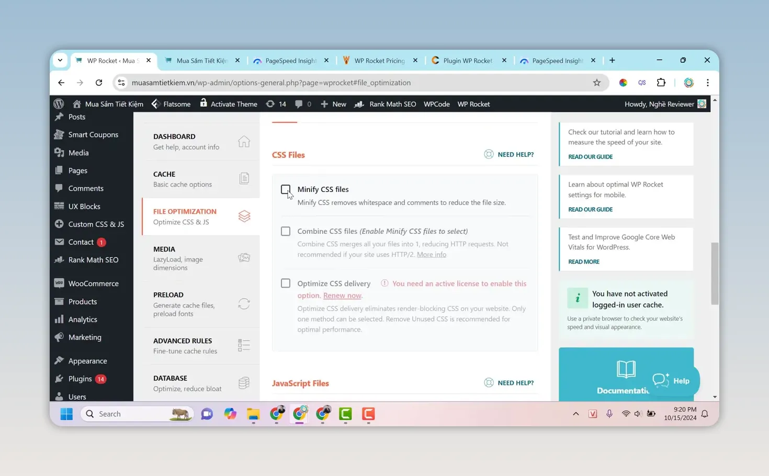Select the Media section in WP Rocket
The width and height of the screenshot is (769, 476).
[x=201, y=258]
